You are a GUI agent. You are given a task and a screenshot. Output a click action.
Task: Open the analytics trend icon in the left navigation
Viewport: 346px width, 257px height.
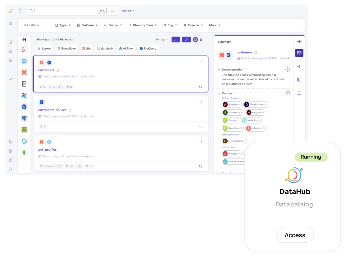pyautogui.click(x=10, y=79)
